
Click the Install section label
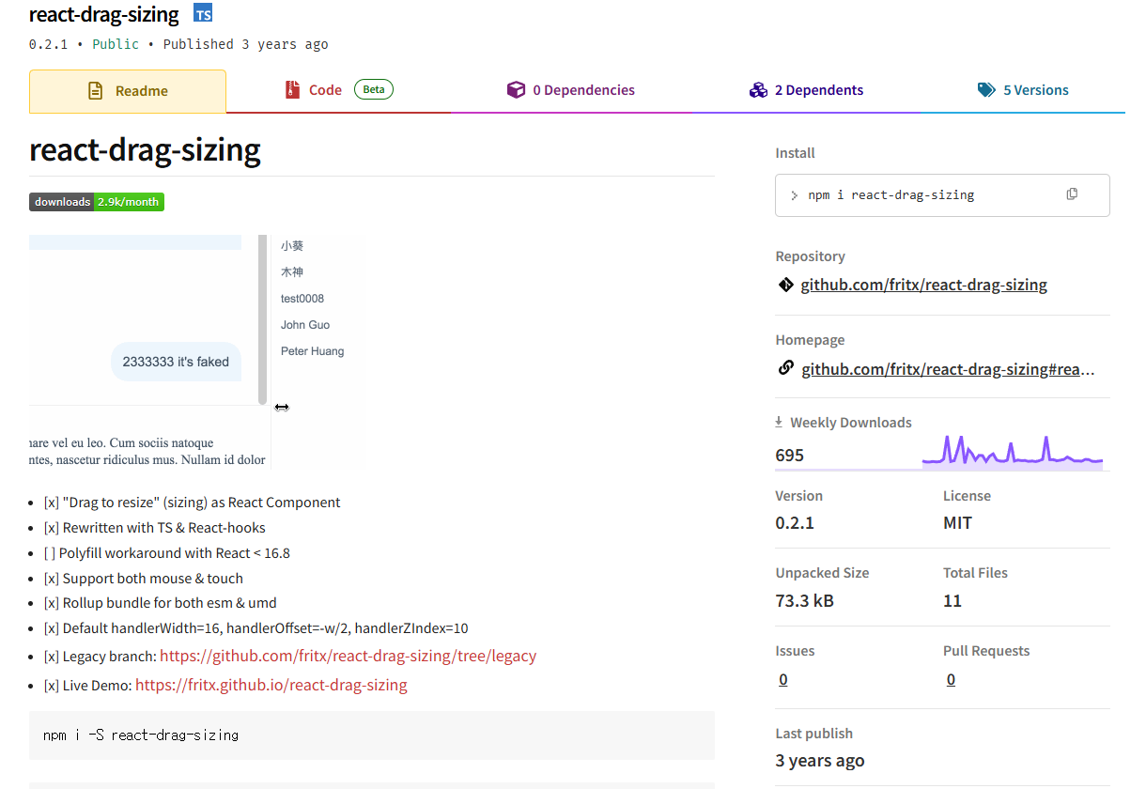795,153
